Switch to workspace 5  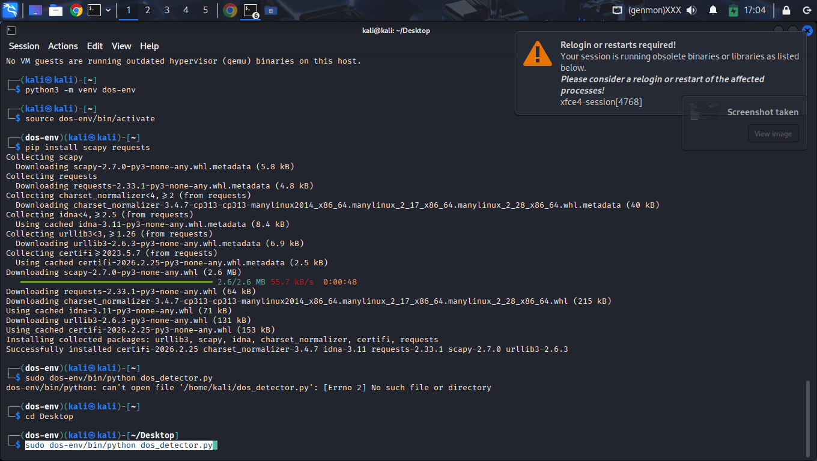pyautogui.click(x=205, y=10)
